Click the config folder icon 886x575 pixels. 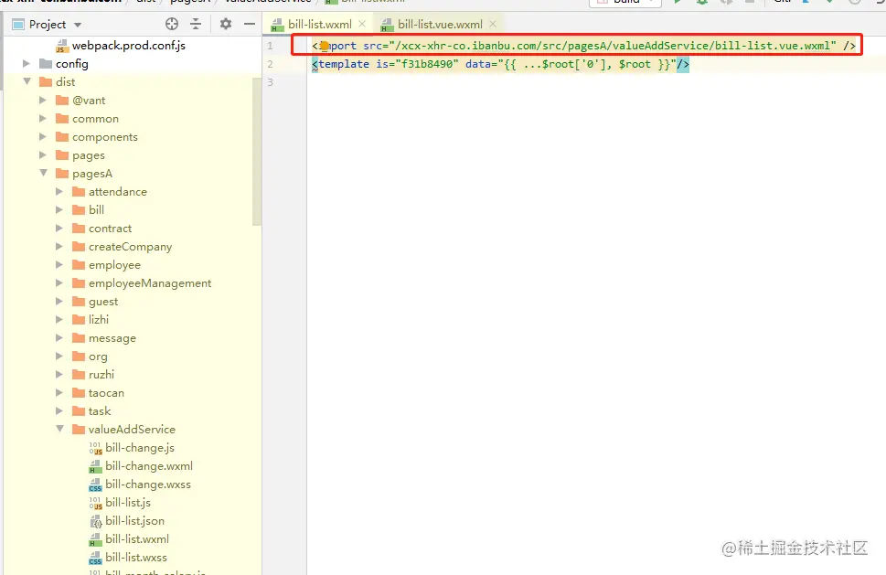point(46,63)
